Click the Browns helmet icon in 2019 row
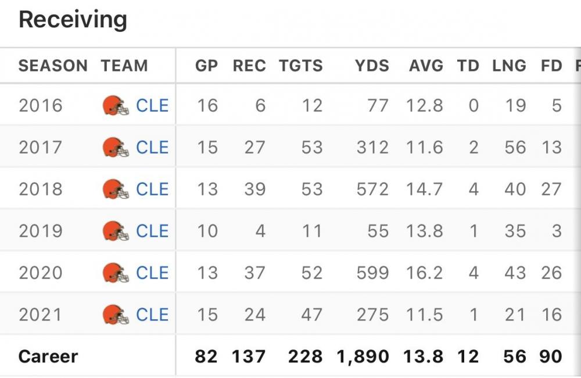This screenshot has height=378, width=581. [116, 231]
